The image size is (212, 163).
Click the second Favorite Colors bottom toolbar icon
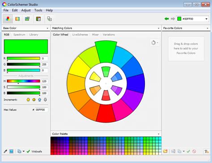point(173,151)
